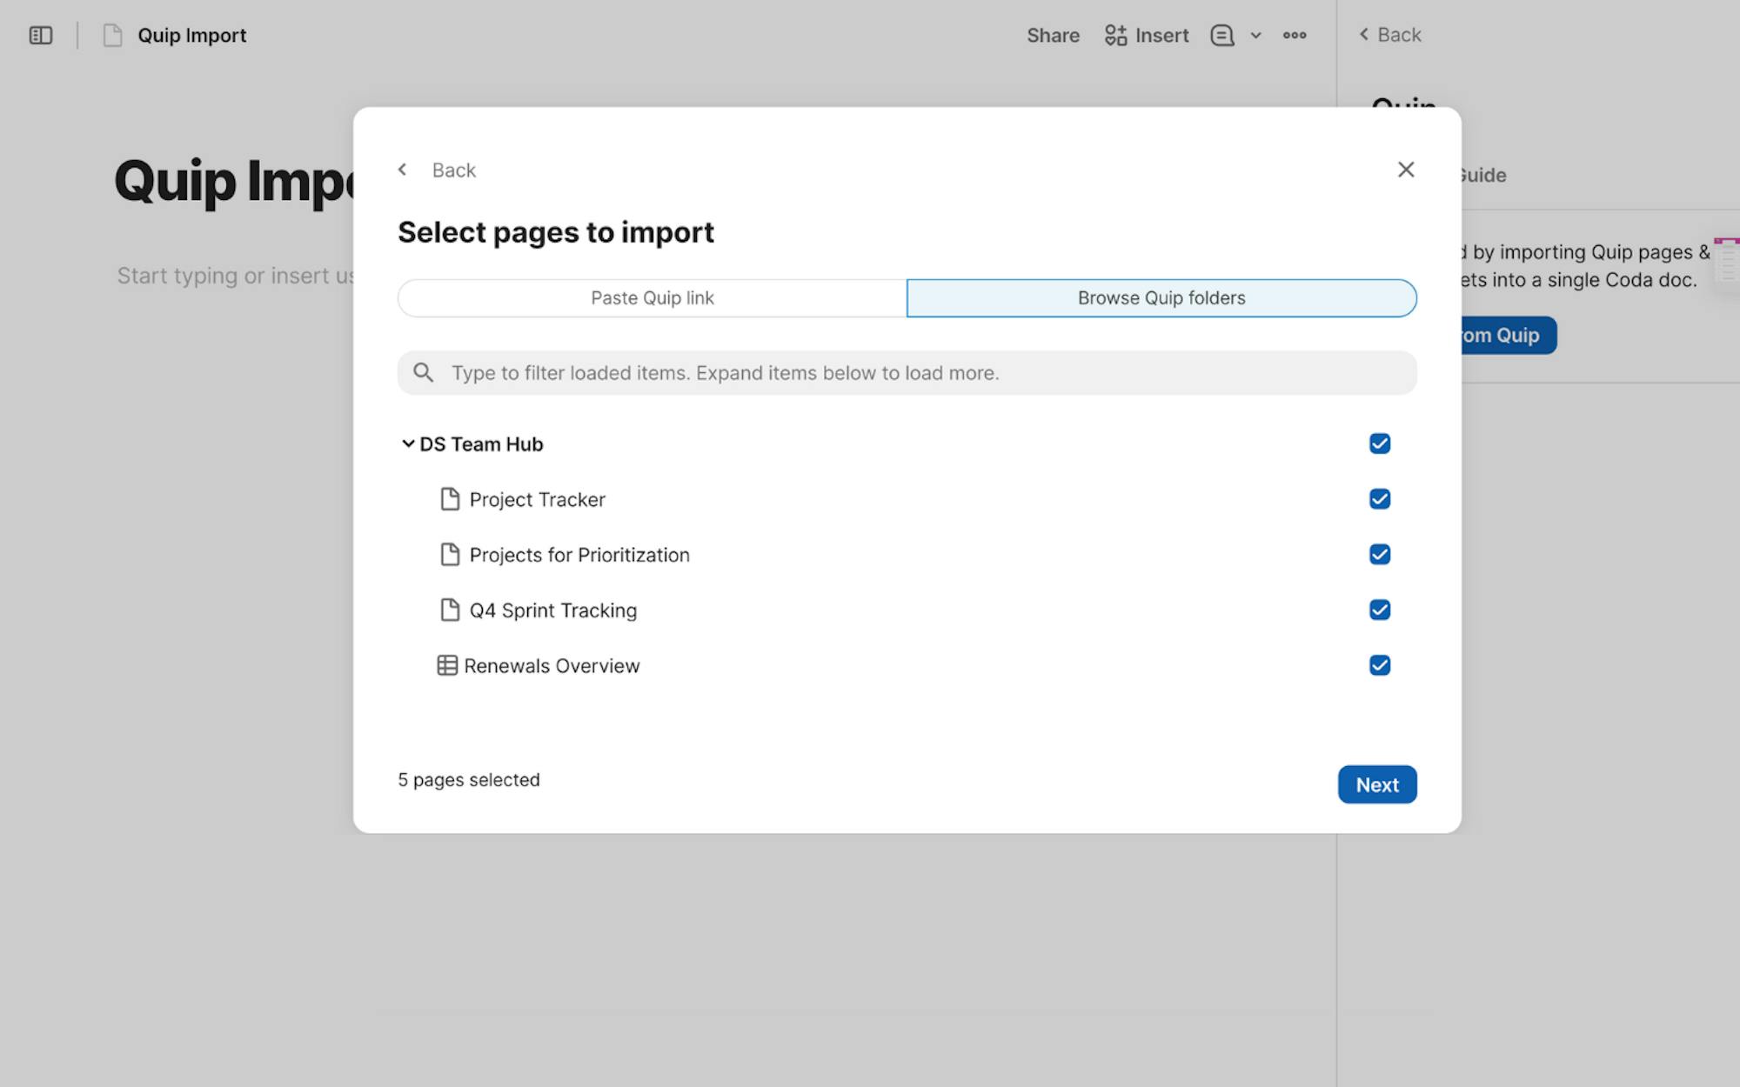Untick the Renewals Overview checkbox

point(1379,665)
